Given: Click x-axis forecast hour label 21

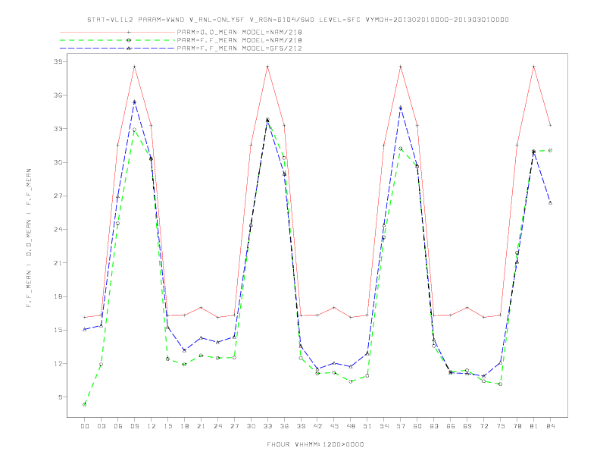Looking at the screenshot, I should coord(201,426).
